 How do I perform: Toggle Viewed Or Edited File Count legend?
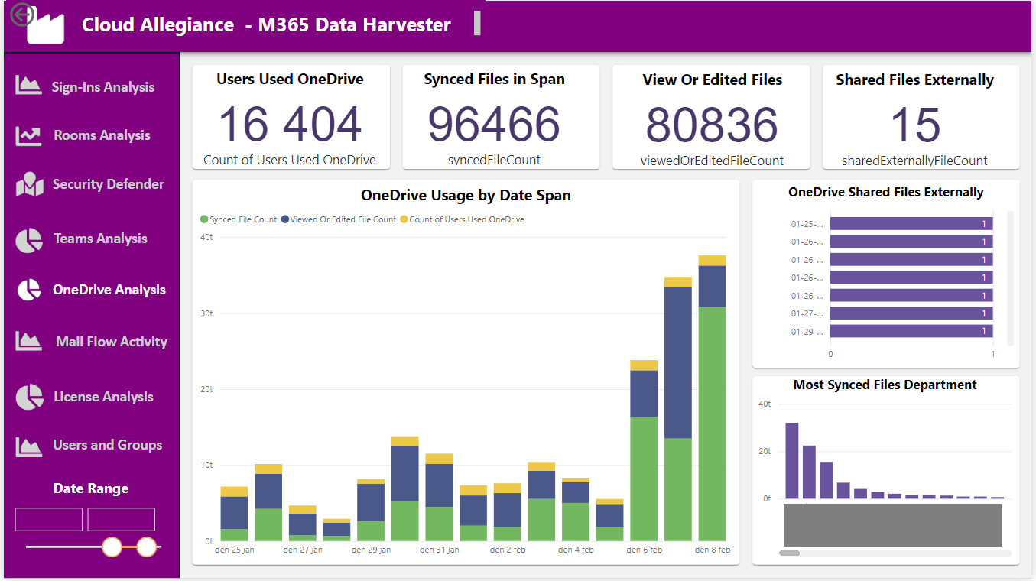(x=339, y=219)
